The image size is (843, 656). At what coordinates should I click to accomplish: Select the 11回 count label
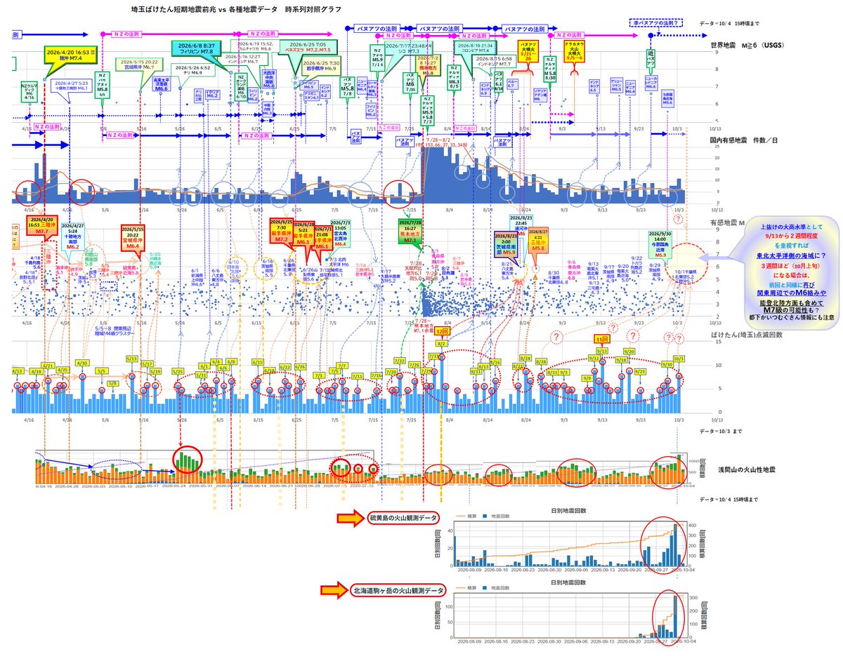pyautogui.click(x=601, y=339)
